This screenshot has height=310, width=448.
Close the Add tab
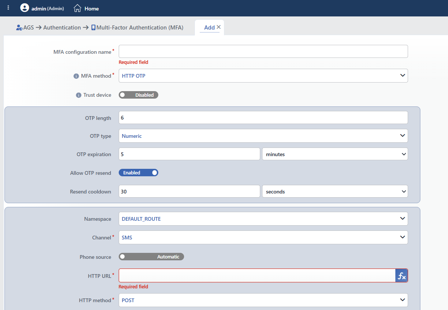point(219,27)
